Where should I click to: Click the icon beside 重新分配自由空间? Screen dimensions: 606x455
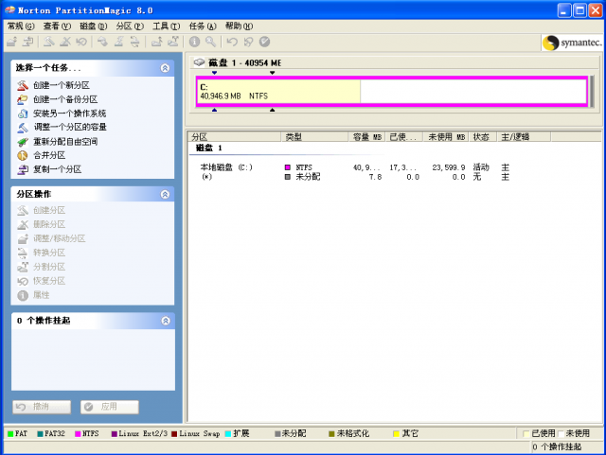pyautogui.click(x=23, y=142)
